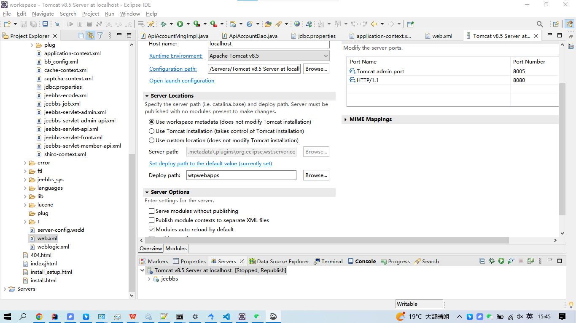Click the Pin Editor toolbar icon
This screenshot has height=323, width=576.
[x=411, y=24]
